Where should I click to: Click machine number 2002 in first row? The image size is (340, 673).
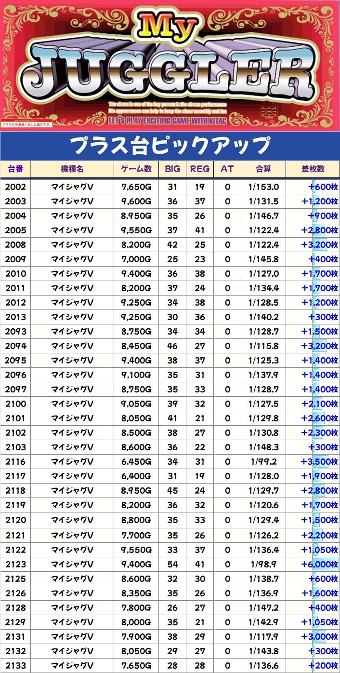click(x=16, y=187)
